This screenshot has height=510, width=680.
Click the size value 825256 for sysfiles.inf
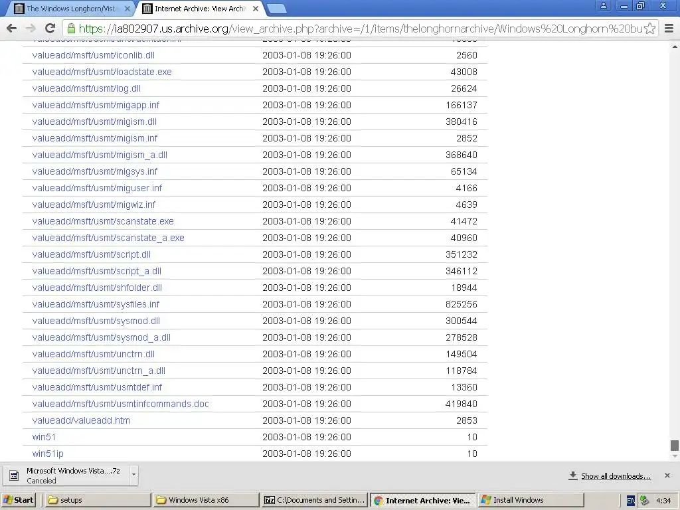click(x=461, y=304)
